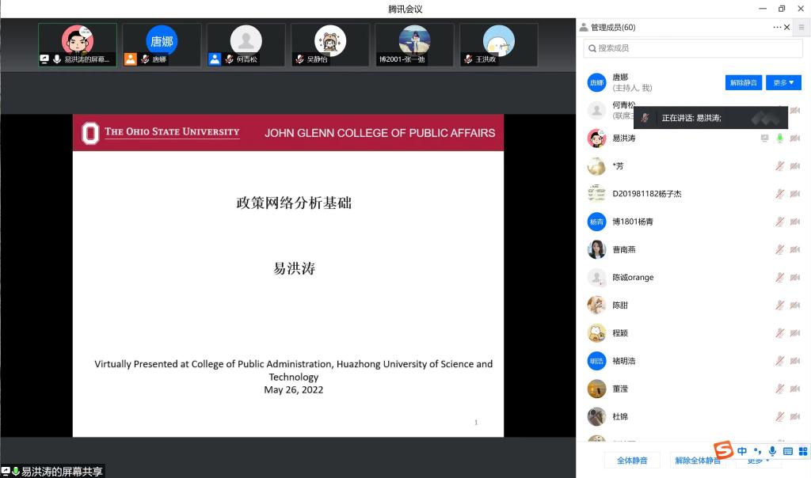Screen dimensions: 811x478
Task: Click the 解除静音 button for 唐娜
Action: pos(743,83)
